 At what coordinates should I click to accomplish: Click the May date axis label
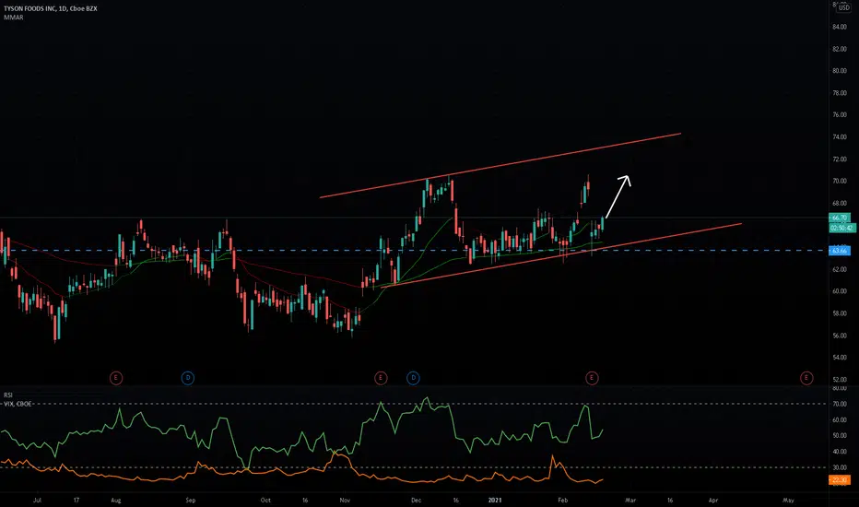tap(788, 500)
